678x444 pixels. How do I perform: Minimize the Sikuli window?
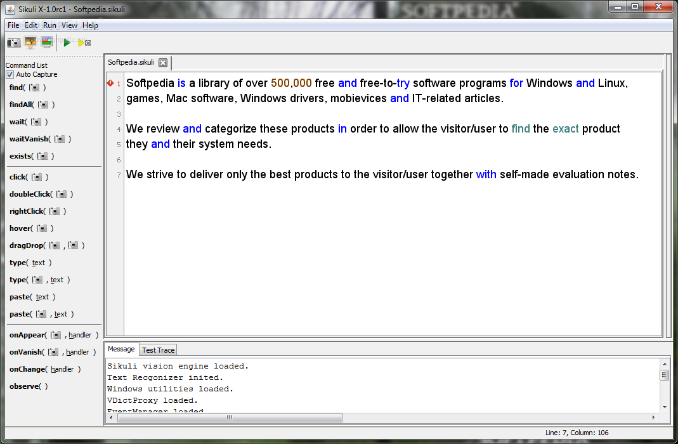tap(618, 6)
